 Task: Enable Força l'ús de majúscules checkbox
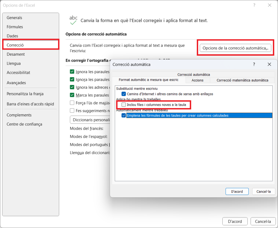72,103
